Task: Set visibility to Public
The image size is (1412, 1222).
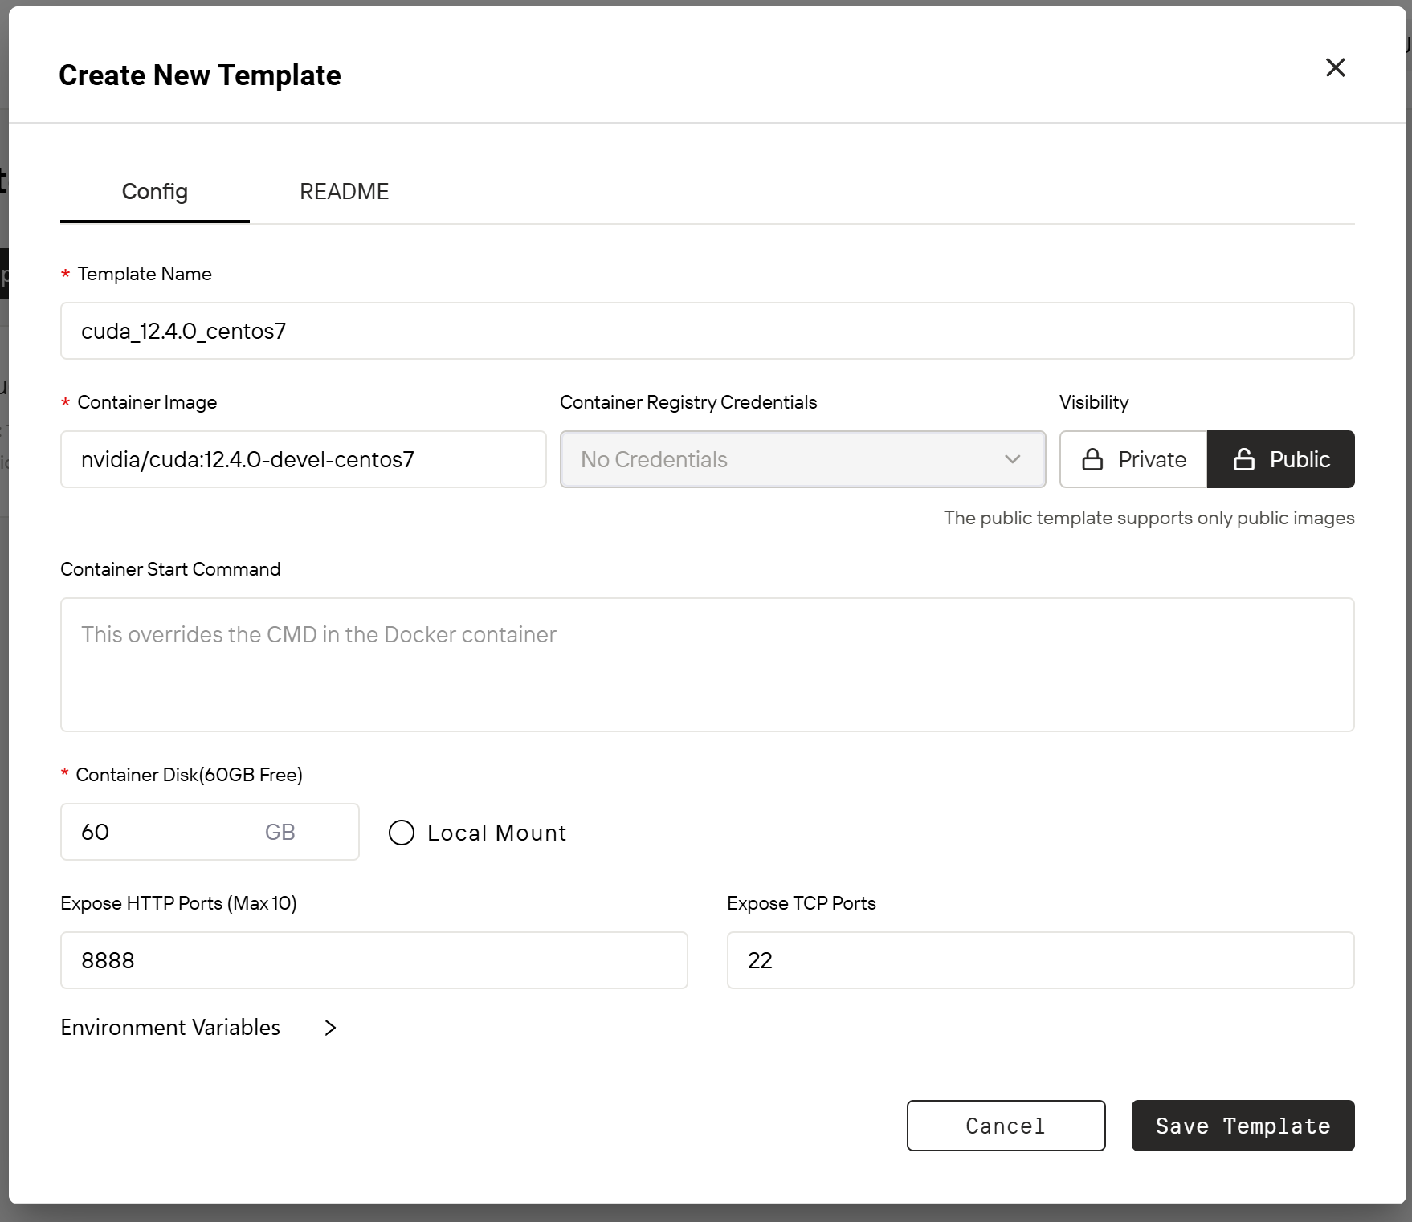Action: 1281,459
